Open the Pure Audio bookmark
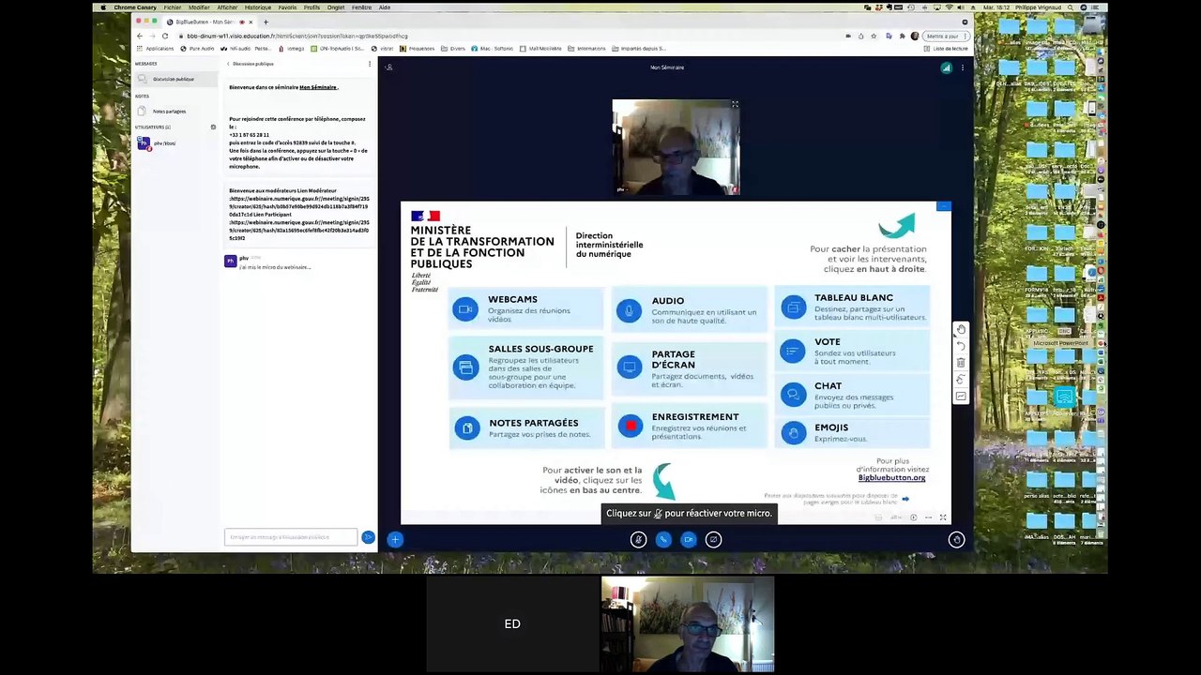Image resolution: width=1201 pixels, height=675 pixels. click(x=198, y=49)
